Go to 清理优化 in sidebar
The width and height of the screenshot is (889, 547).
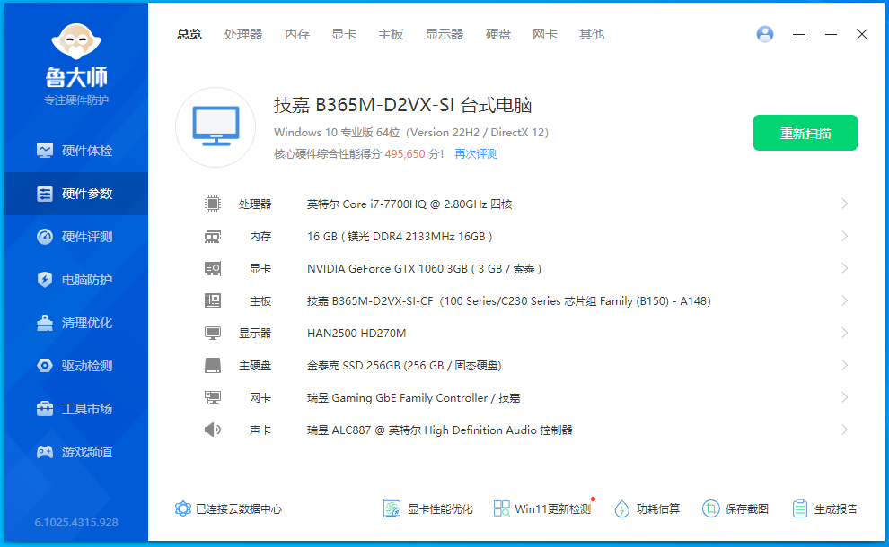(x=75, y=323)
